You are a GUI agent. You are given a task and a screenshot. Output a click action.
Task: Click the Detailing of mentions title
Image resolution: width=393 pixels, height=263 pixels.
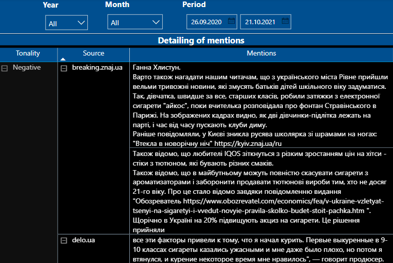tap(201, 40)
